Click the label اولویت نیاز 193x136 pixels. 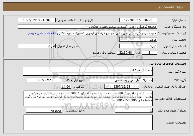click(179, 40)
